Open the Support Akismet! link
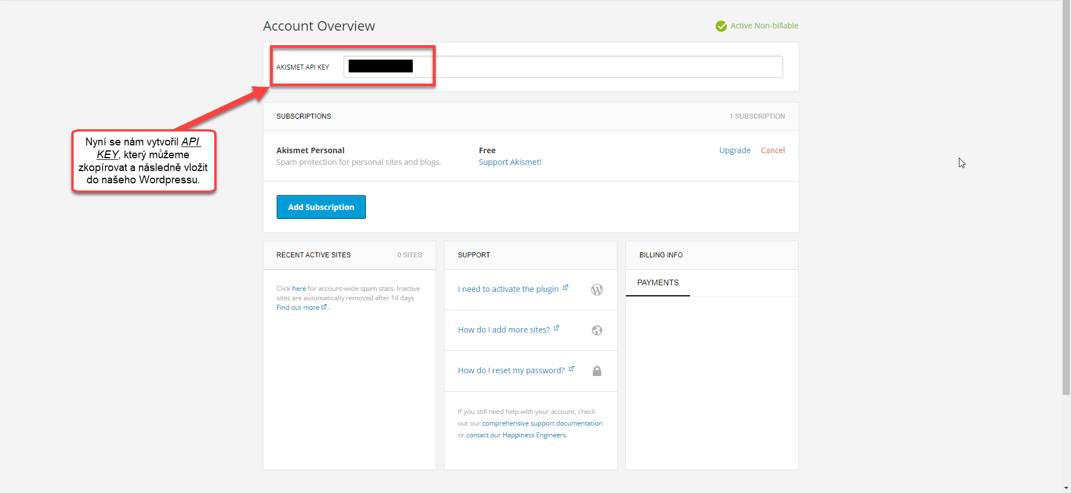This screenshot has width=1071, height=493. [x=510, y=162]
